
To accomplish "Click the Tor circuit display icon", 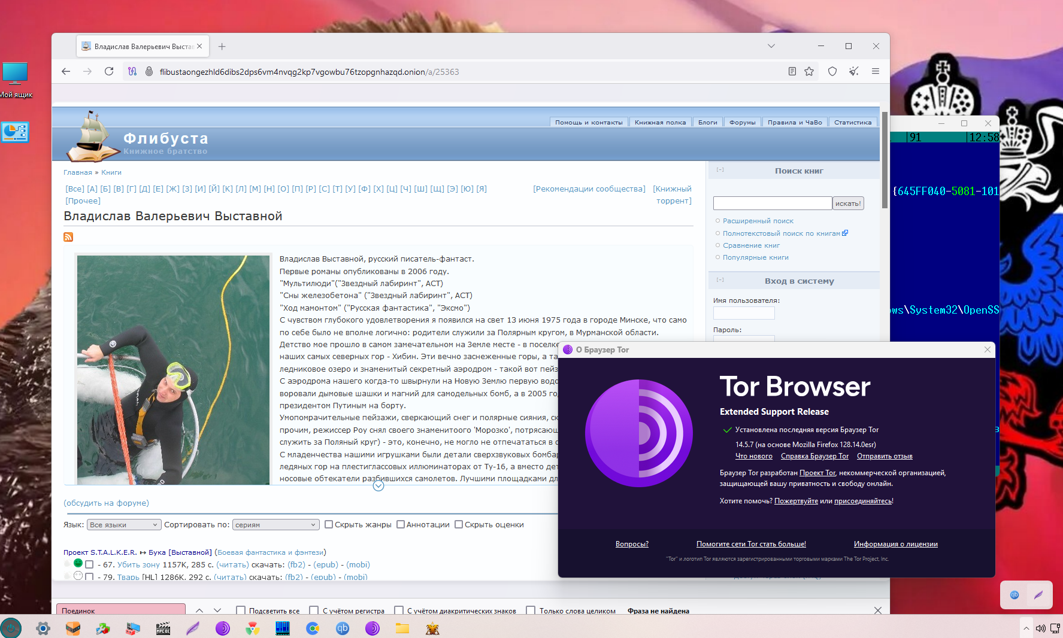I will [132, 72].
